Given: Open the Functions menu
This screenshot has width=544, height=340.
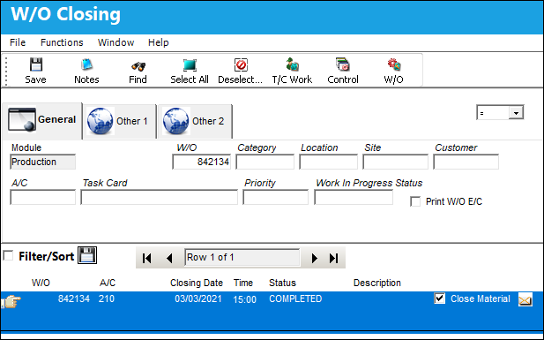Looking at the screenshot, I should click(62, 42).
